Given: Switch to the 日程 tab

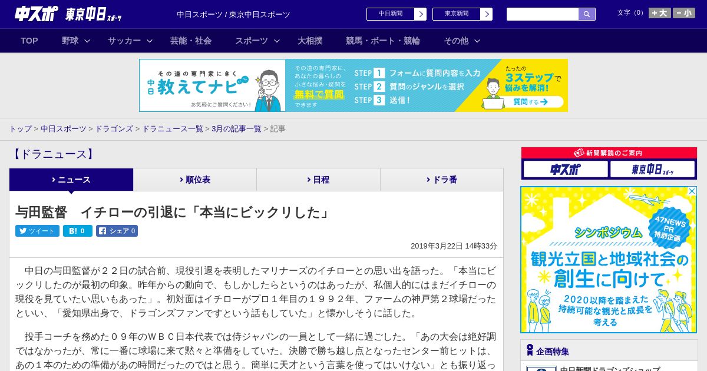Looking at the screenshot, I should (318, 180).
